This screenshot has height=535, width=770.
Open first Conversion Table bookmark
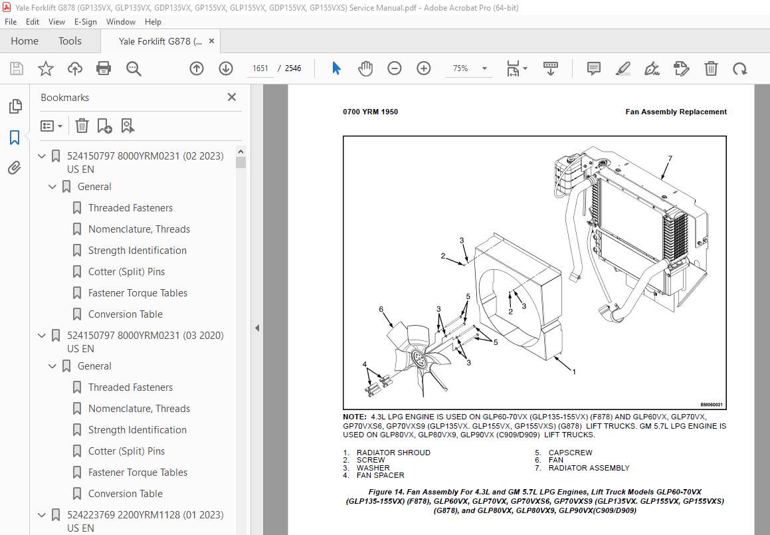pos(125,314)
